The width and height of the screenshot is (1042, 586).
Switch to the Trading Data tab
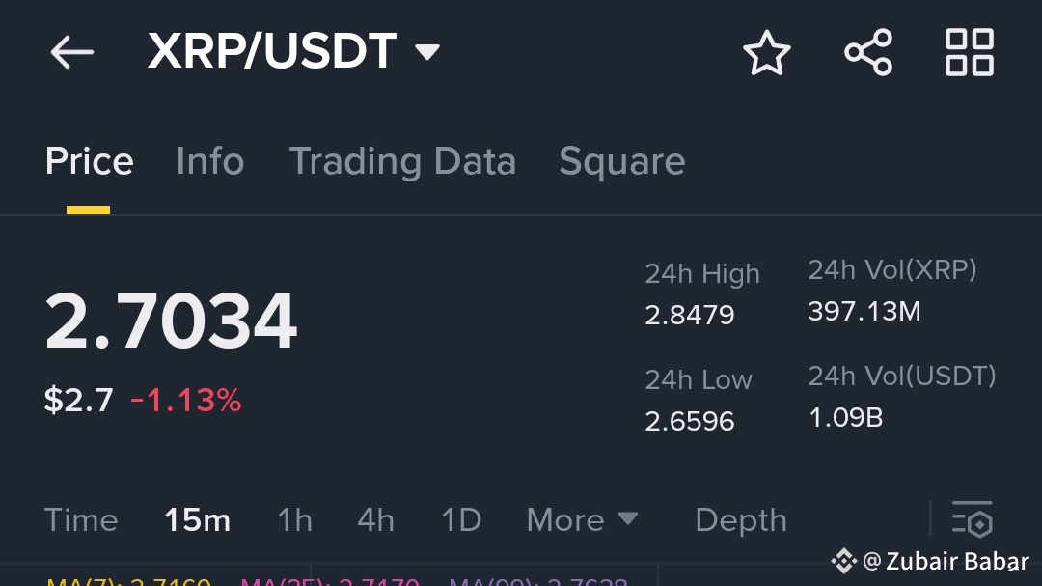click(402, 161)
